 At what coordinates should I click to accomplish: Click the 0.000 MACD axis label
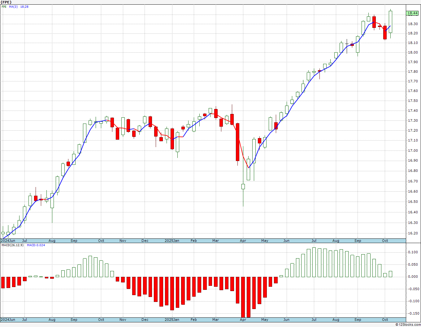tap(412, 277)
